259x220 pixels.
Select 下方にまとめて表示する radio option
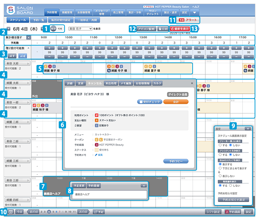tap(220, 168)
